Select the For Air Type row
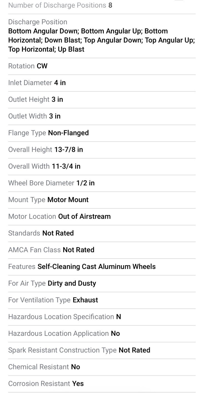This screenshot has width=199, height=393. point(102,283)
